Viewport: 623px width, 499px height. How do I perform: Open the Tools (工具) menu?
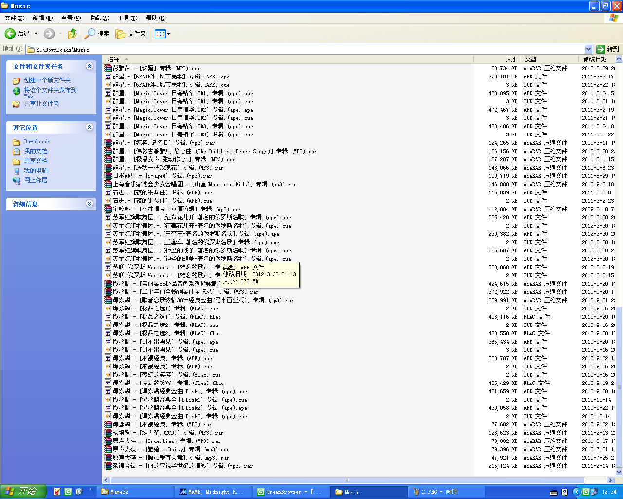tap(127, 18)
